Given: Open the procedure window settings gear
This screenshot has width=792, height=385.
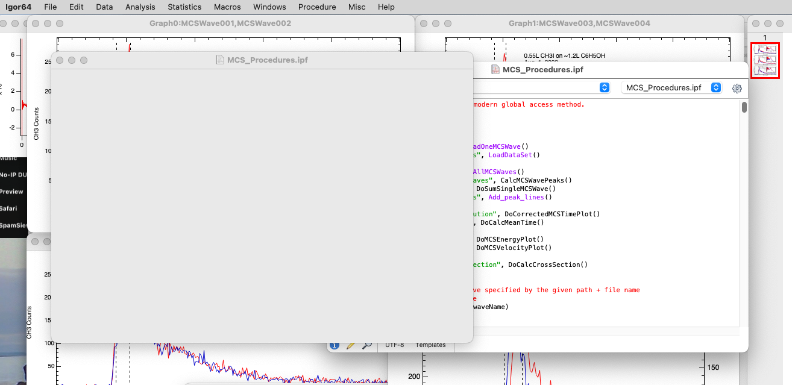Looking at the screenshot, I should pos(737,88).
